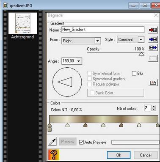This screenshot has height=162, width=160.
Task: Select the third dark gradient color stop
Action: 85,125
